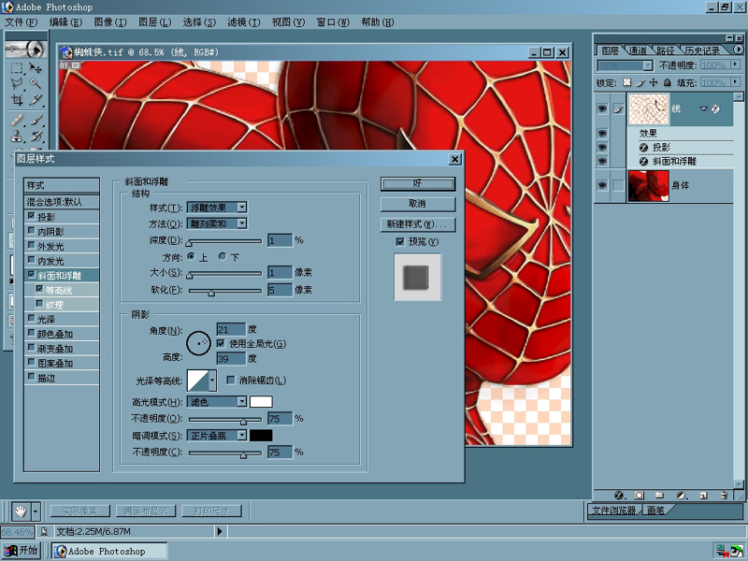Click the 新建样式 button

click(x=418, y=224)
